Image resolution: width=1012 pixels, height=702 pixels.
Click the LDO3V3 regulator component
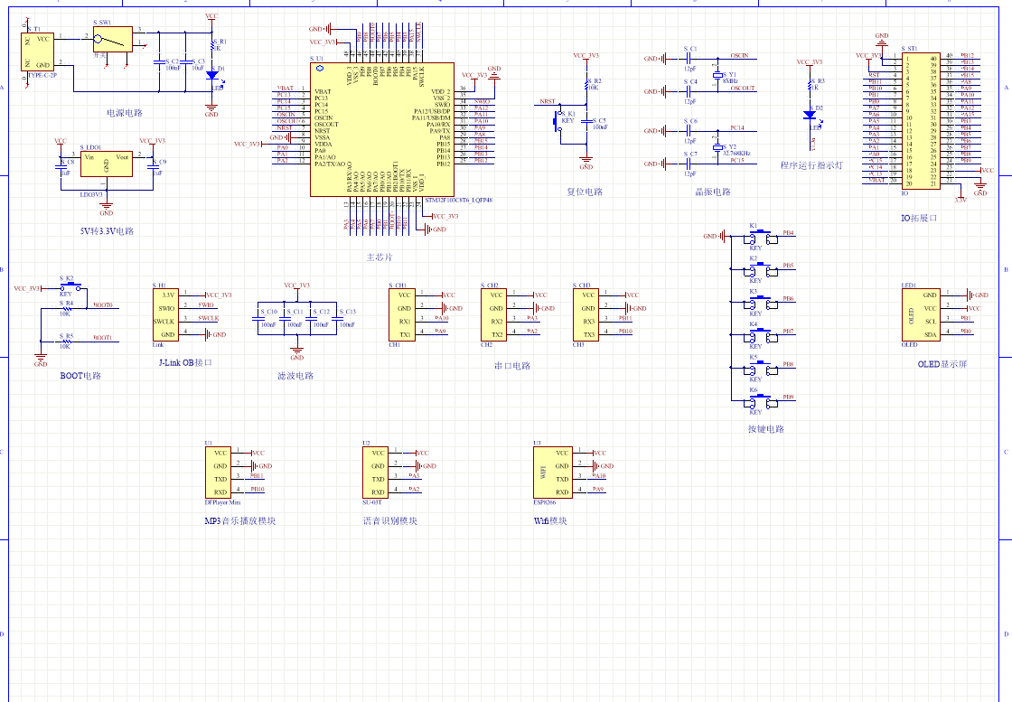coord(106,164)
